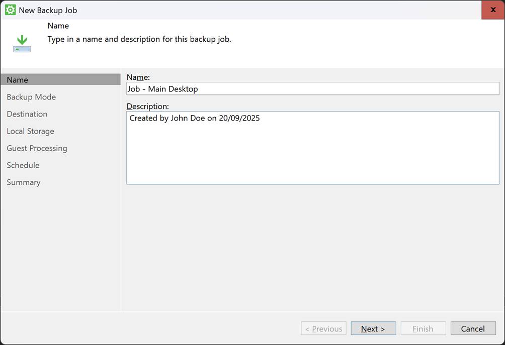Switch to the Local Storage step
Screen dimensions: 505x345
(x=30, y=131)
